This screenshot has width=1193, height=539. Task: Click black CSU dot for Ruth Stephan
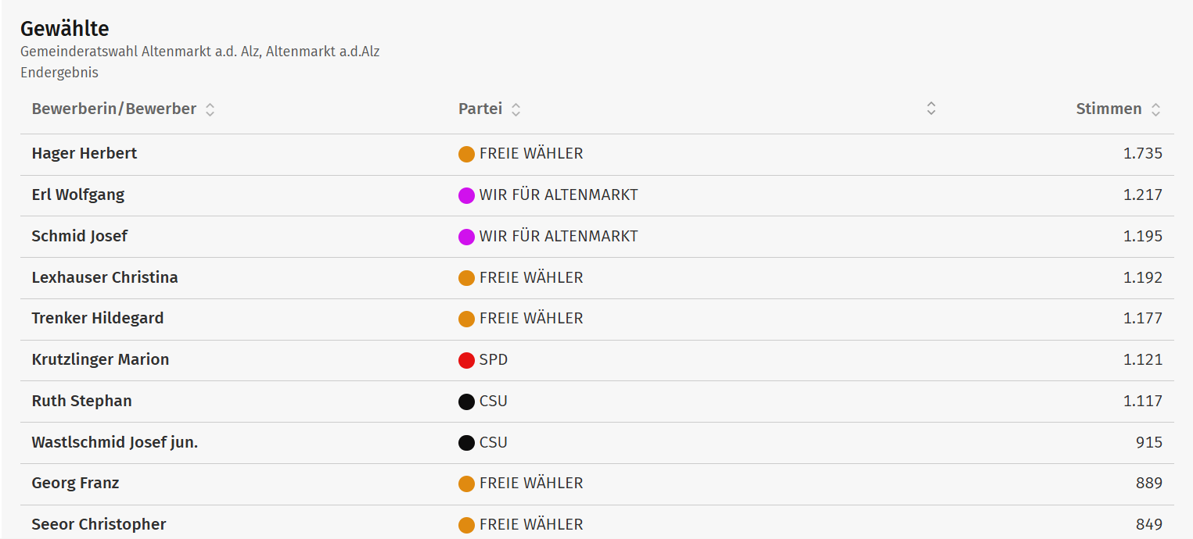466,402
